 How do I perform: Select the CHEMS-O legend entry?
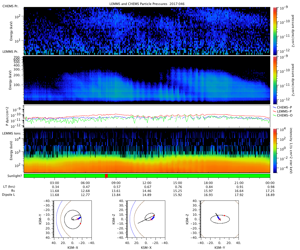point(283,115)
